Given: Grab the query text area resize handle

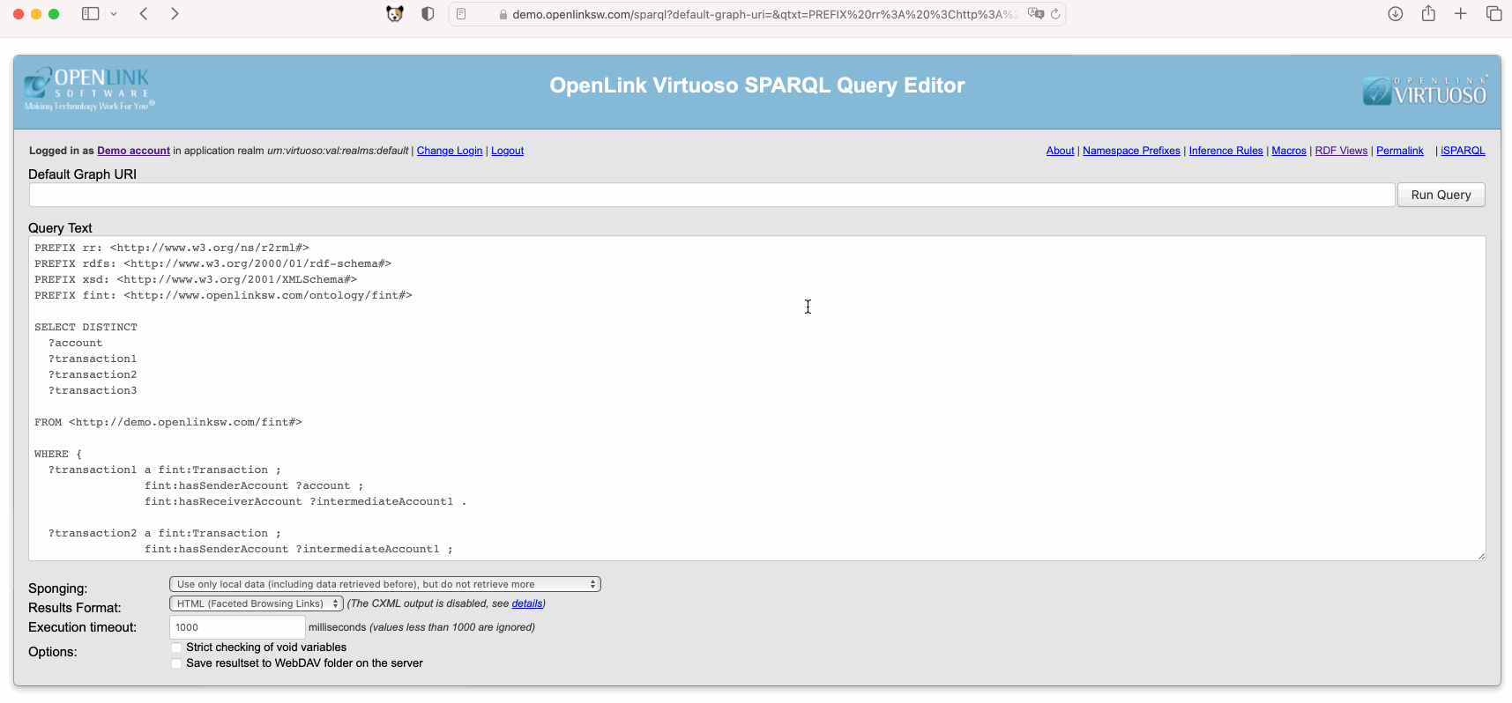Looking at the screenshot, I should 1480,555.
